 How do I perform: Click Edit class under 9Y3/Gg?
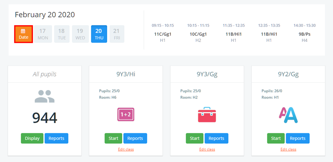pyautogui.click(x=207, y=149)
